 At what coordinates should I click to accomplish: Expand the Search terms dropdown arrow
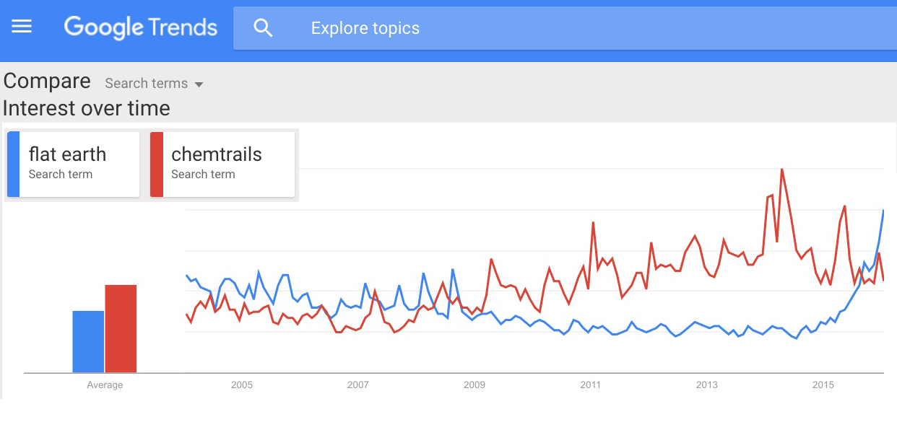tap(199, 84)
